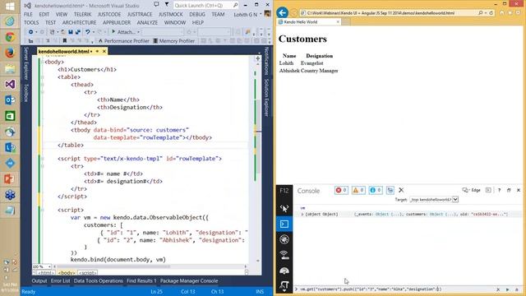Image resolution: width=526 pixels, height=296 pixels.
Task: Open the Package Manager Console tab
Action: tap(189, 281)
